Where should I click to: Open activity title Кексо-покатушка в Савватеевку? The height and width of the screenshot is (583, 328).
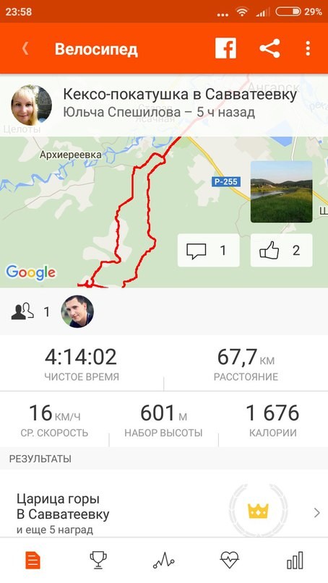click(180, 95)
